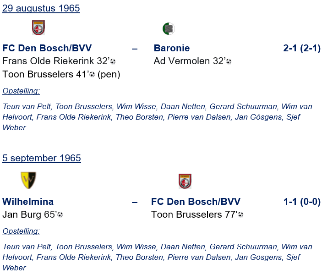Click the Baronie club logo
Image resolution: width=322 pixels, height=280 pixels.
[x=169, y=29]
